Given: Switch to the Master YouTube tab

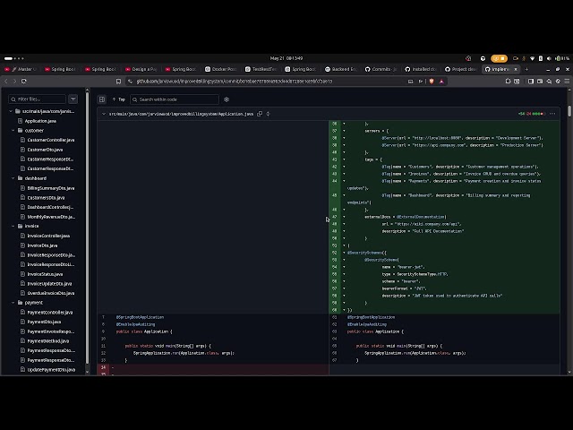Looking at the screenshot, I should [x=21, y=69].
